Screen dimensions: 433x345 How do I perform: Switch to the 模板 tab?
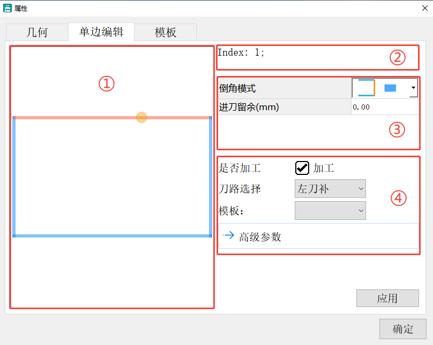pos(165,32)
